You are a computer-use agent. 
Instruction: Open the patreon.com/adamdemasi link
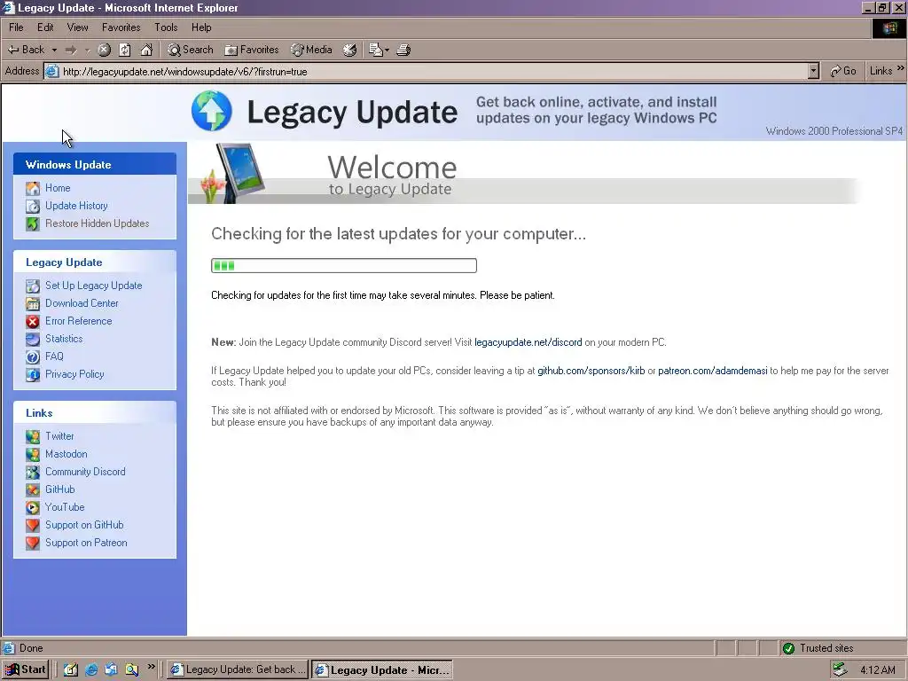[713, 371]
